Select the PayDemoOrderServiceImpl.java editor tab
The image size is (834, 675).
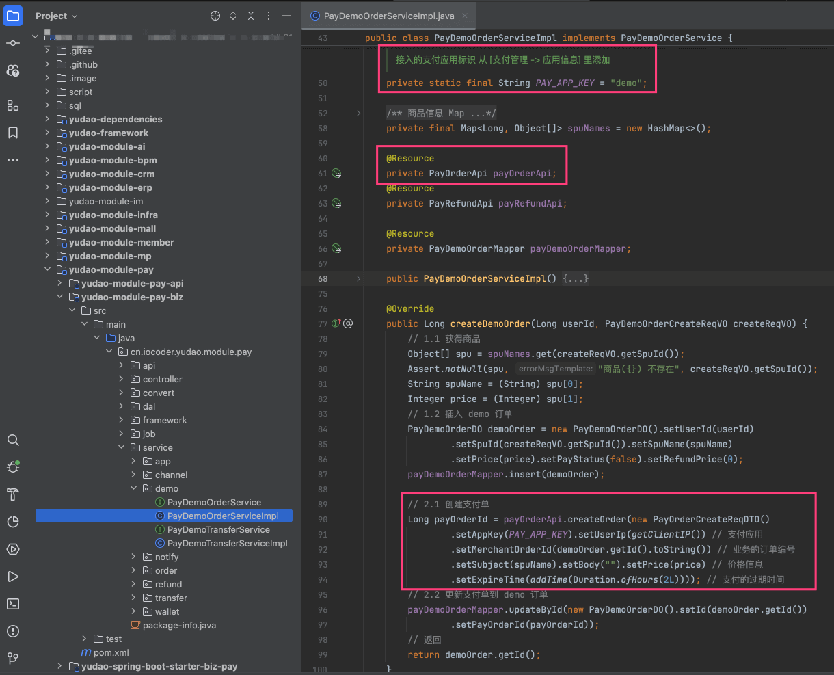point(388,16)
